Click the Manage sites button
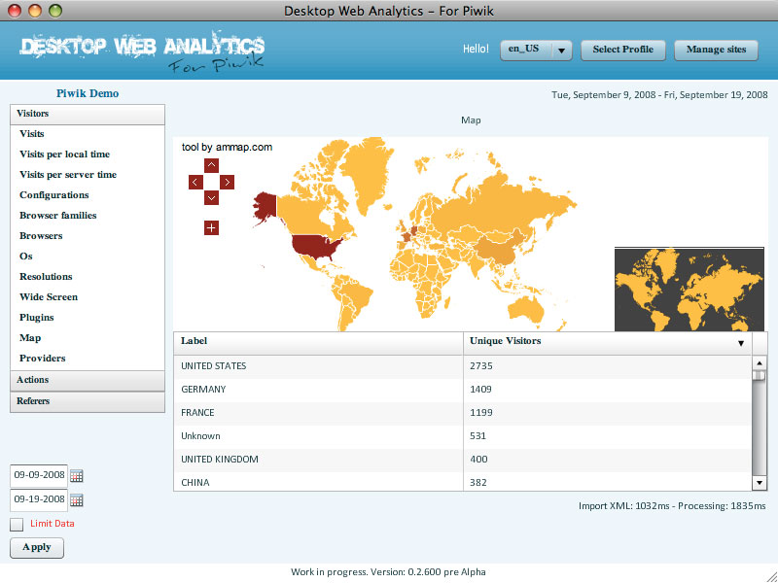The image size is (778, 583). coord(716,50)
